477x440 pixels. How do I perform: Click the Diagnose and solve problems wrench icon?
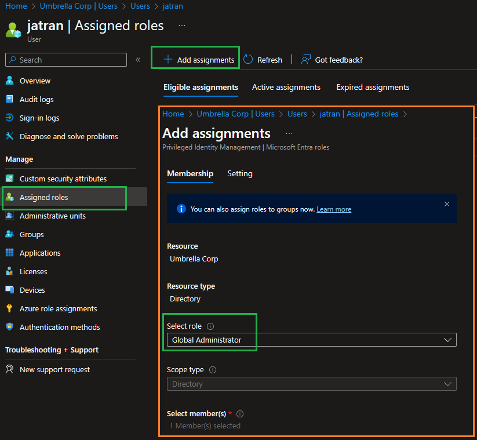coord(9,136)
